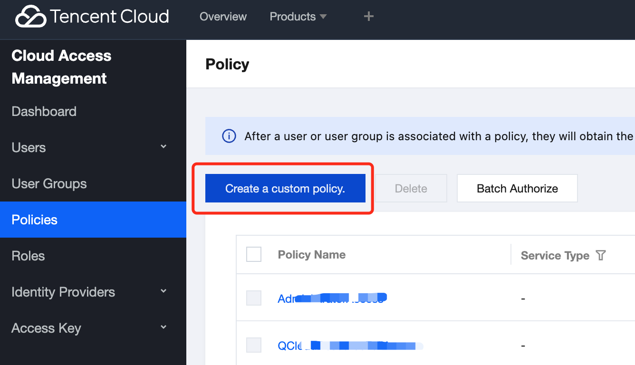
Task: Click Create a custom policy button
Action: click(285, 189)
